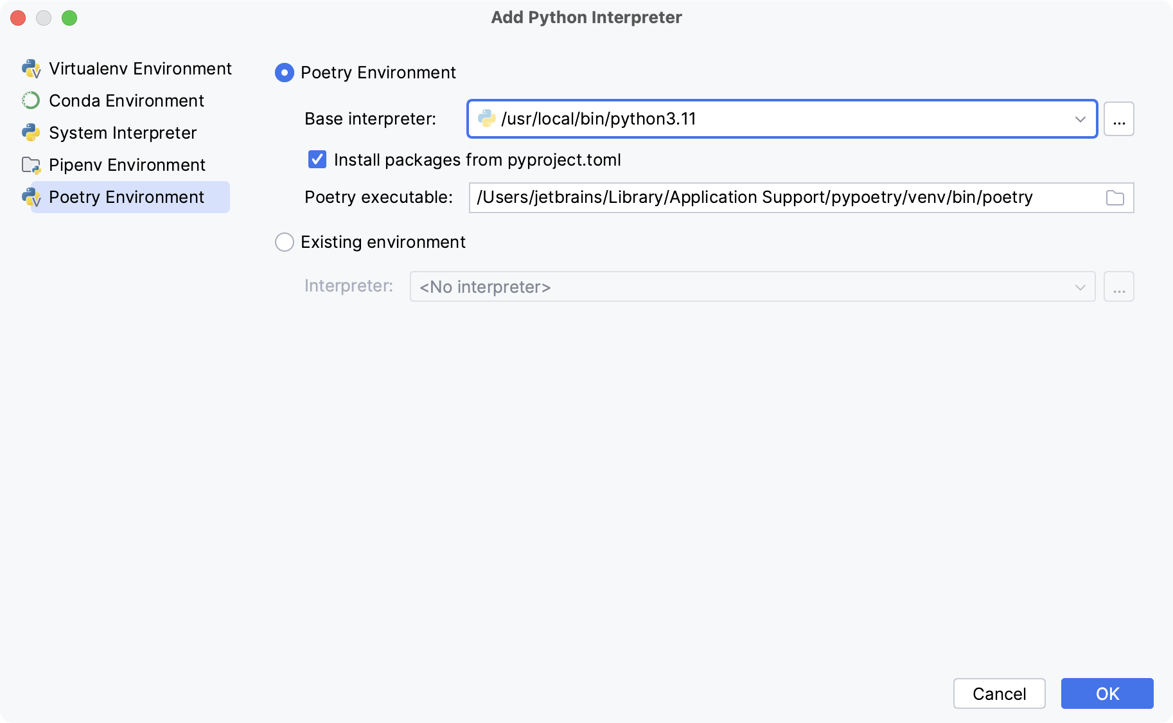Click the Pipenv Environment folder icon
Screen dimensions: 1173x723
(31, 165)
